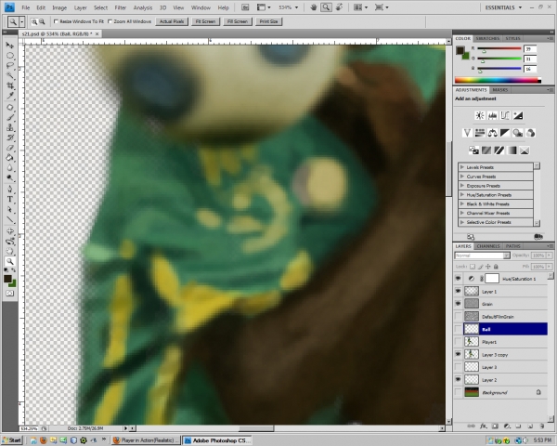Select the Brush tool
Viewport: 557px width, 446px height.
pyautogui.click(x=9, y=117)
